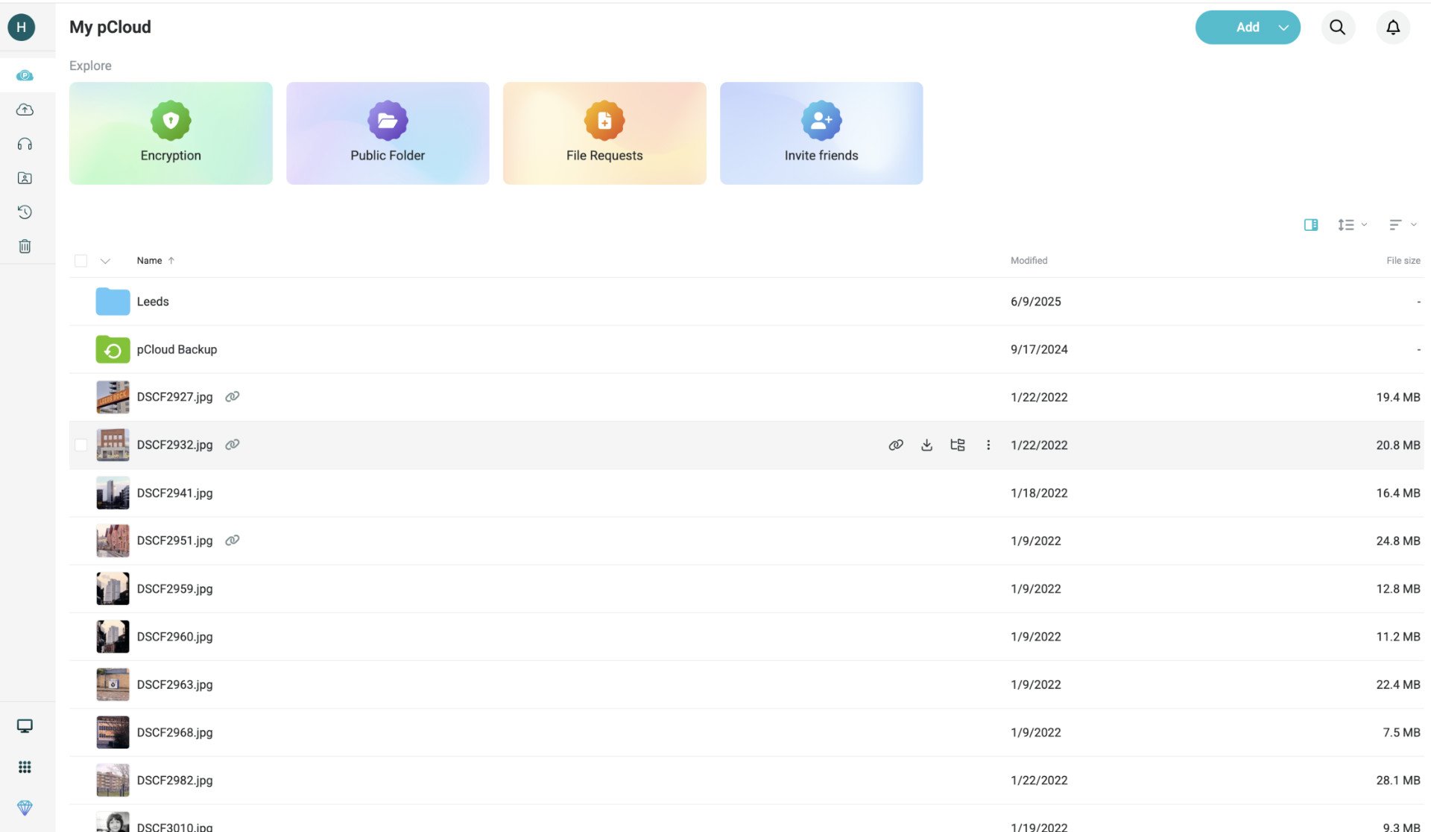Screen dimensions: 1431x832
Task: Click the green Encryption shield icon
Action: coord(171,121)
